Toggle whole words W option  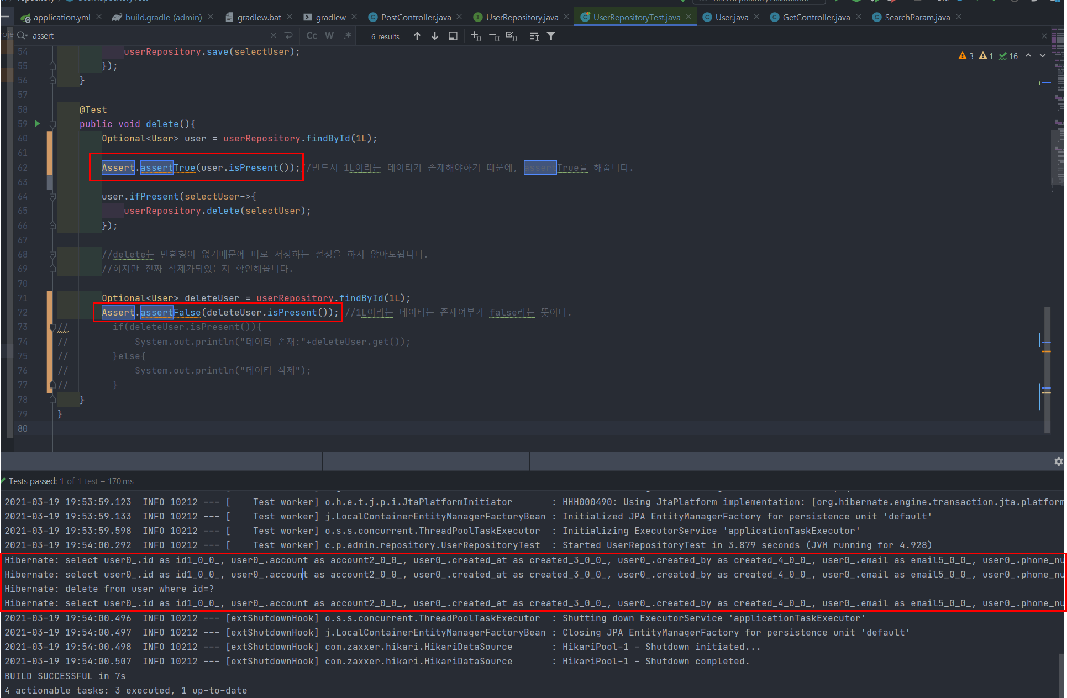coord(329,36)
